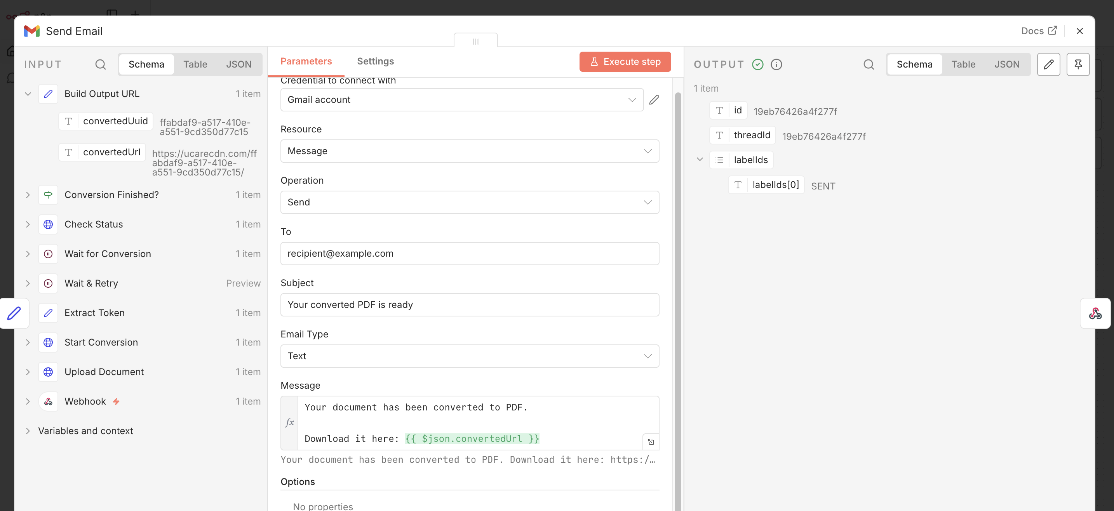Click the panel drag handle at top

[475, 41]
